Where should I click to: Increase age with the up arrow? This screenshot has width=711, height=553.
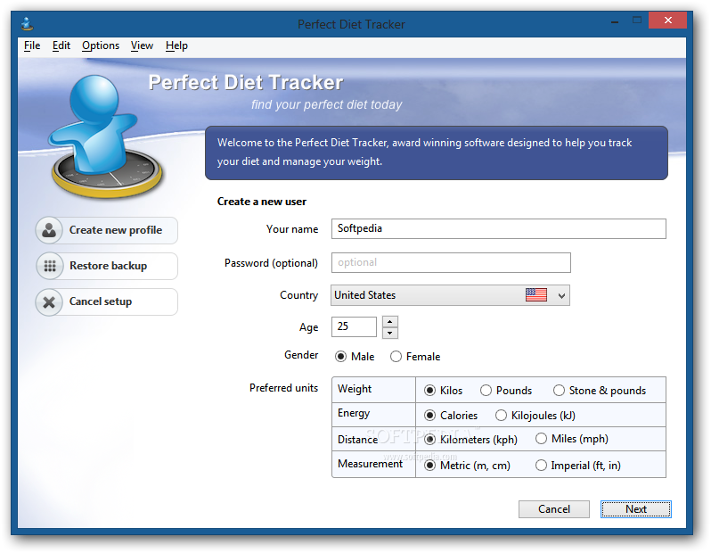390,321
